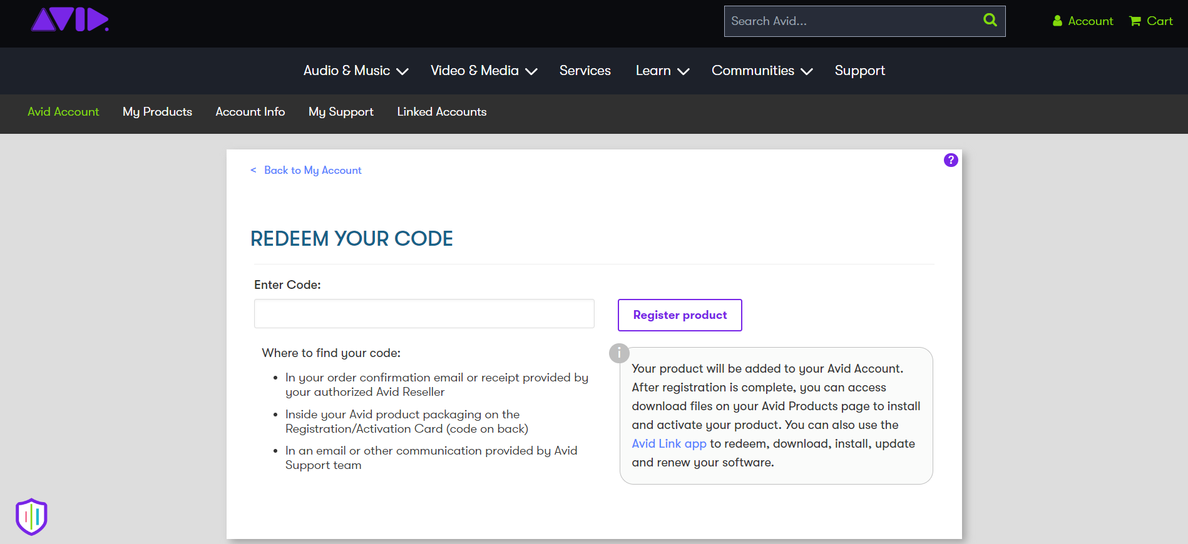The width and height of the screenshot is (1188, 544).
Task: Go Back to My Account
Action: point(306,170)
